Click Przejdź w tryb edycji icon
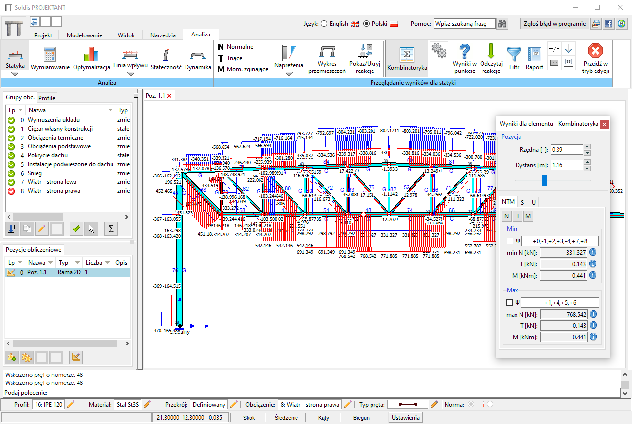This screenshot has height=424, width=632. pyautogui.click(x=595, y=51)
